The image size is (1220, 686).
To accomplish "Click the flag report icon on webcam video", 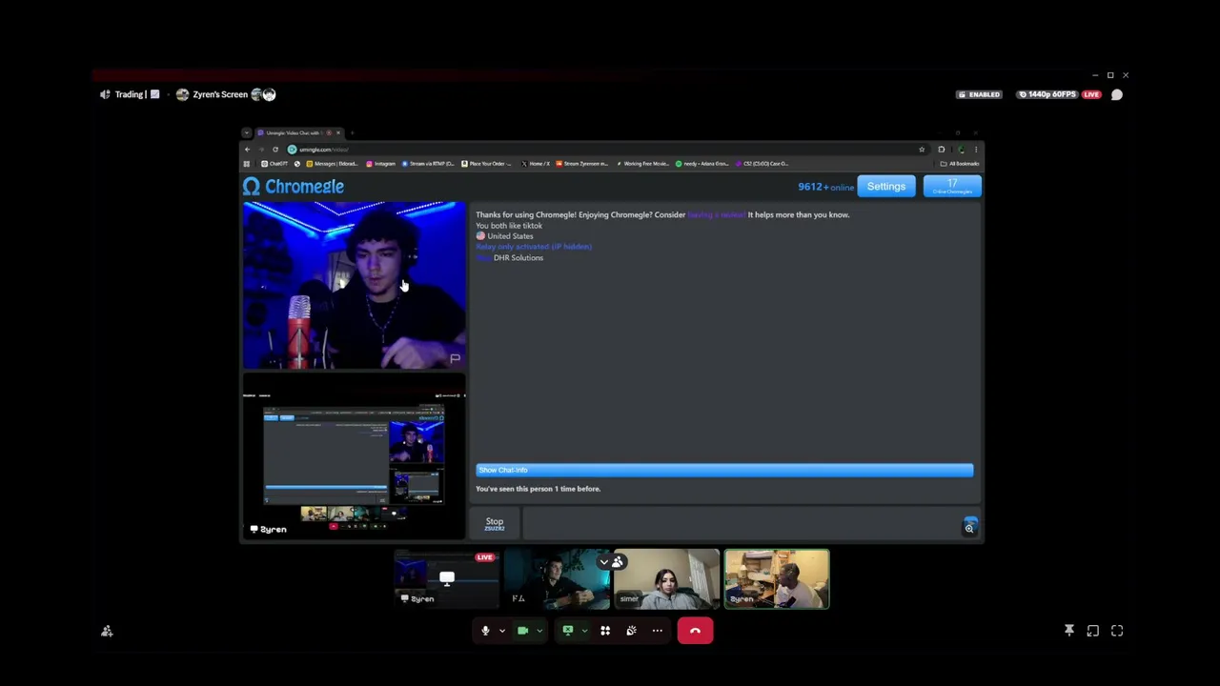I will (x=455, y=359).
